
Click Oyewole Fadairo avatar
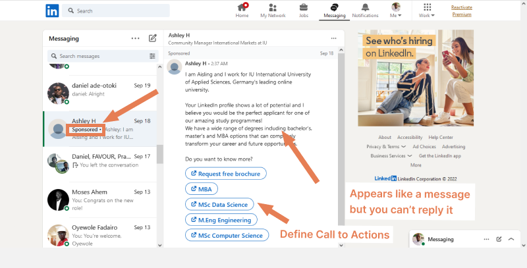coord(58,236)
